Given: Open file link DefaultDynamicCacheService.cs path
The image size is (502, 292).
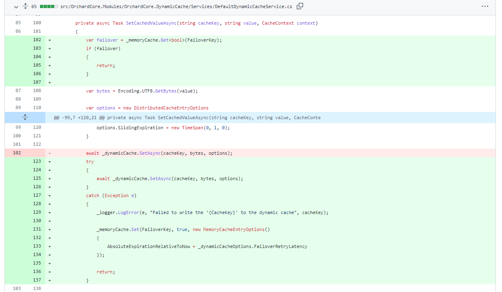Looking at the screenshot, I should 176,7.
